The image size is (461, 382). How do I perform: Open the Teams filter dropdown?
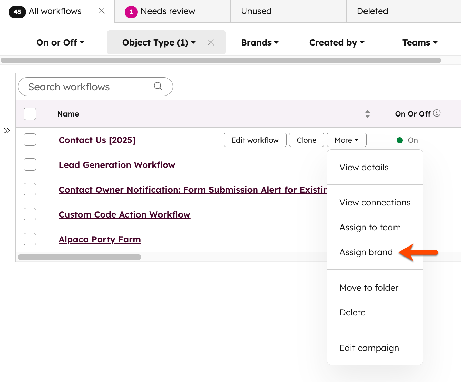tap(419, 42)
